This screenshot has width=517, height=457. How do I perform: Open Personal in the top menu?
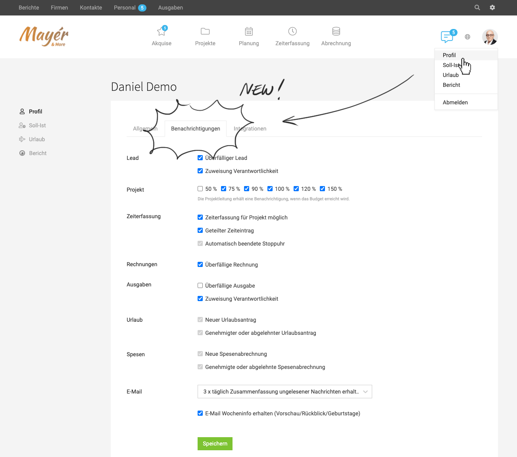(x=125, y=8)
